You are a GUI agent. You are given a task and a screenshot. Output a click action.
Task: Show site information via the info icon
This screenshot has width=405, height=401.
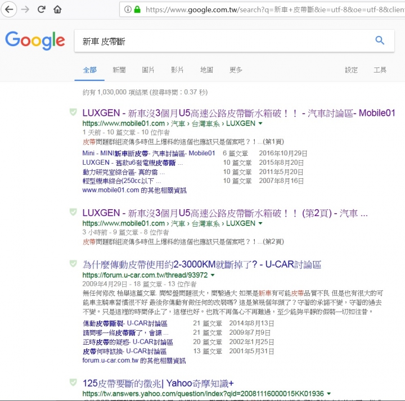click(128, 10)
